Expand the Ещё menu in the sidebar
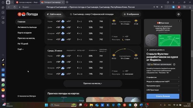 pos(21,49)
